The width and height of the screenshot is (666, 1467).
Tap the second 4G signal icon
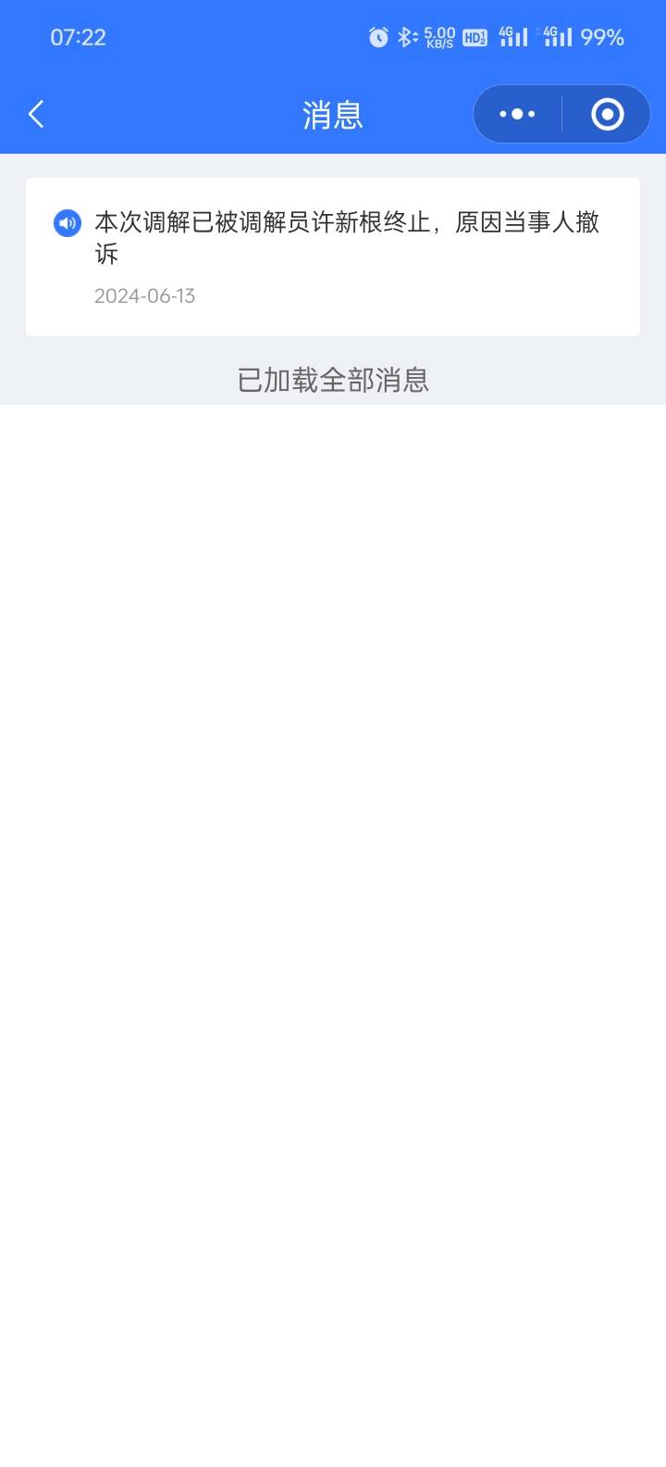point(557,37)
